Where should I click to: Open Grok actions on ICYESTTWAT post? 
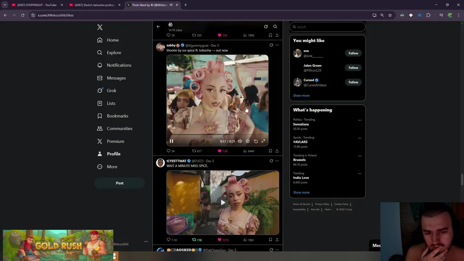point(271,161)
